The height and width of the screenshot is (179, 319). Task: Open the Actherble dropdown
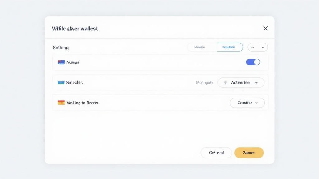pos(241,83)
